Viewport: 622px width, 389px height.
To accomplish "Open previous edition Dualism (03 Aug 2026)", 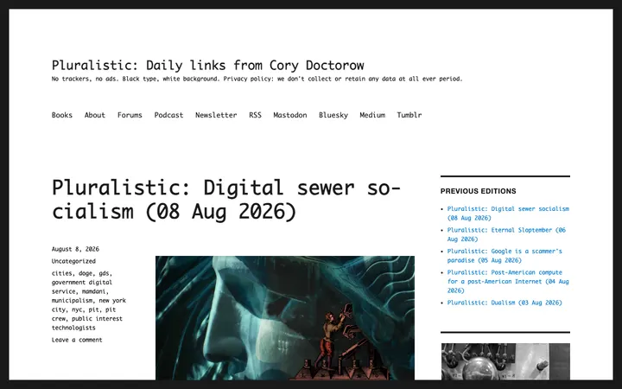I will [505, 303].
